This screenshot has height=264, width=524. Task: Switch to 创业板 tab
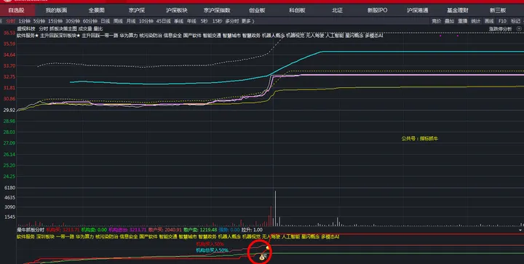(257, 10)
